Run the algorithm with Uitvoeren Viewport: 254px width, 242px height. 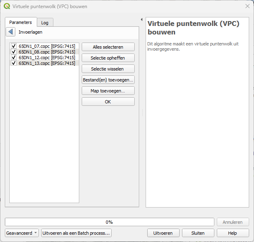click(x=163, y=233)
